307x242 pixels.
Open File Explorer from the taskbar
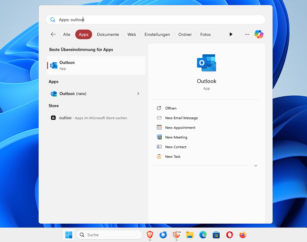click(x=190, y=235)
